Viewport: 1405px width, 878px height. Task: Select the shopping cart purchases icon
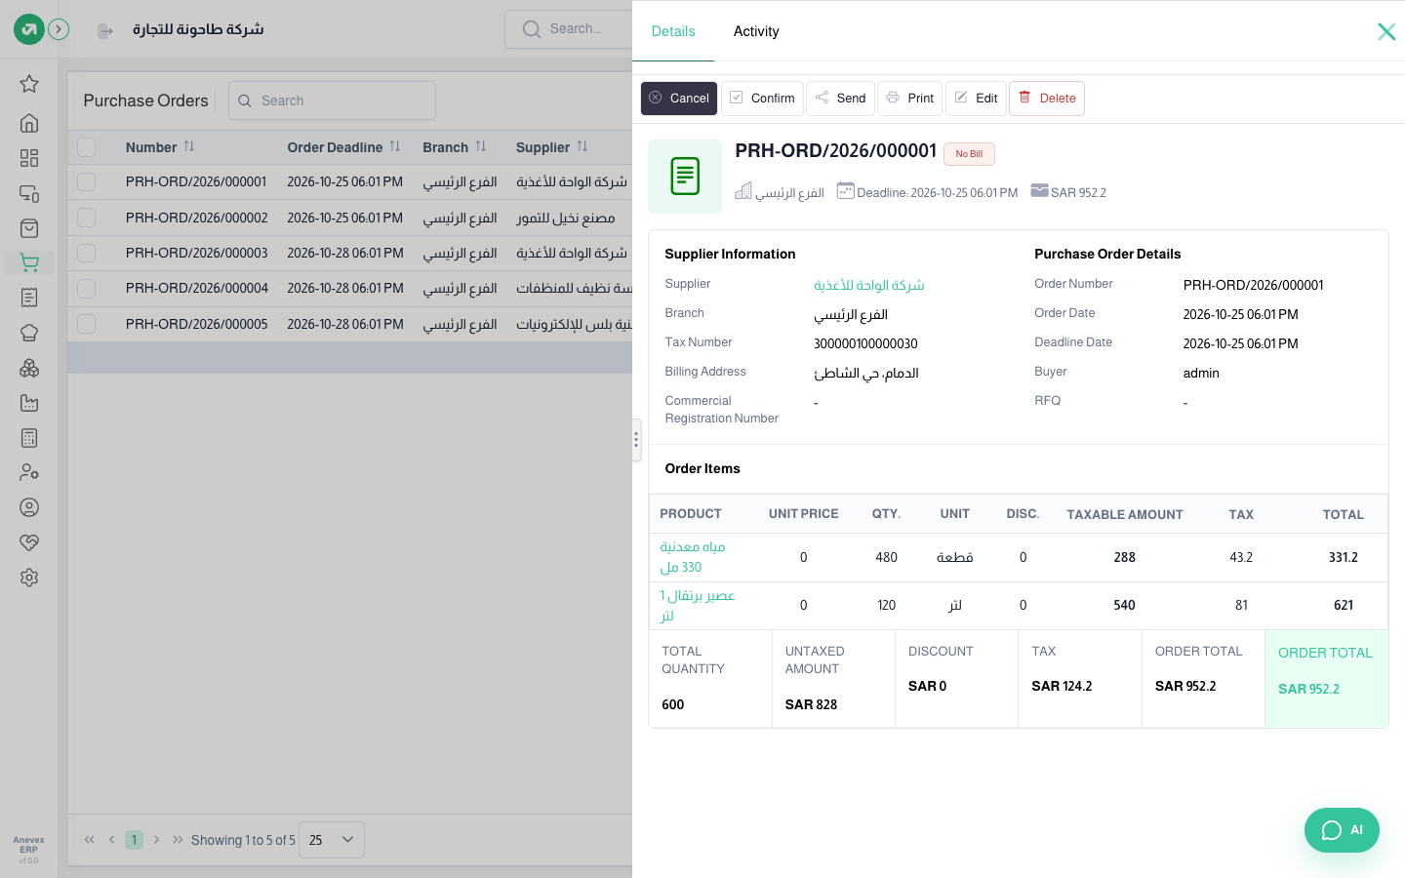pos(29,262)
